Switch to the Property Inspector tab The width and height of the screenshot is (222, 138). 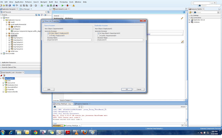click(82, 104)
